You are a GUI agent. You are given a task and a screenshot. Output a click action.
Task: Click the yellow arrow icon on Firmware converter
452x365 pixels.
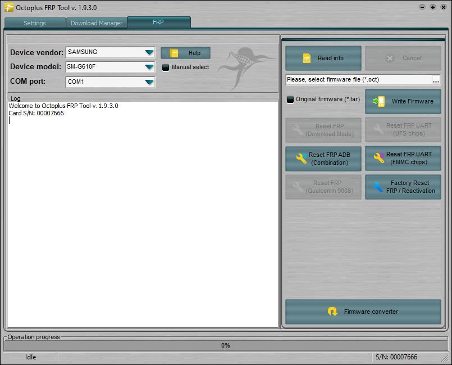(332, 312)
